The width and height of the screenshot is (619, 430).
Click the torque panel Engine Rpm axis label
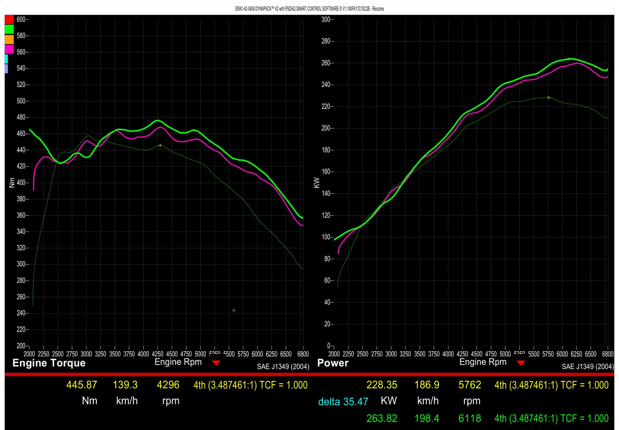tap(178, 362)
